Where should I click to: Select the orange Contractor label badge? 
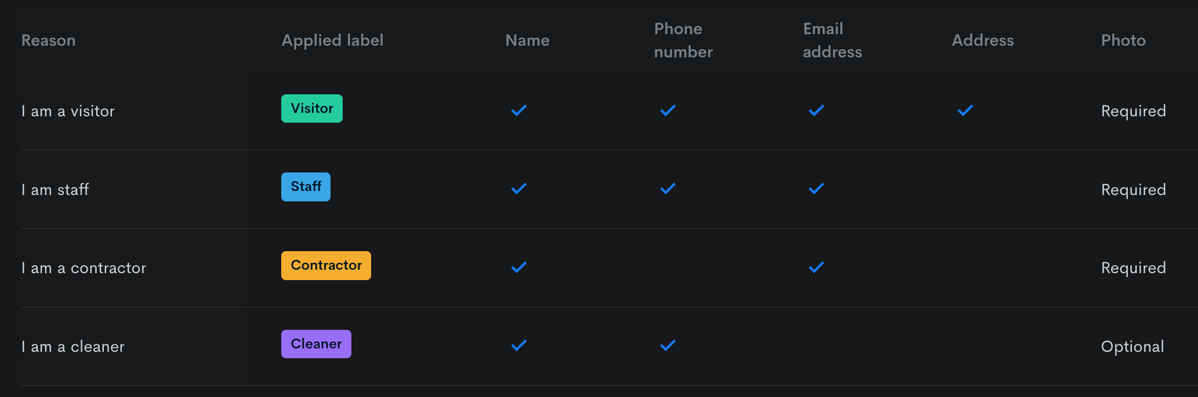coord(326,266)
